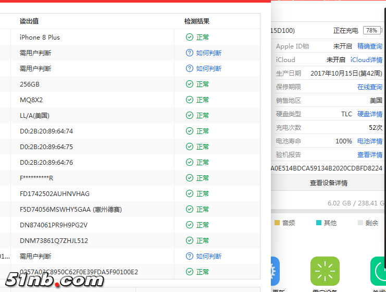The width and height of the screenshot is (386, 292).
Task: Click the yellow 音频 legend swatch
Action: pyautogui.click(x=277, y=223)
